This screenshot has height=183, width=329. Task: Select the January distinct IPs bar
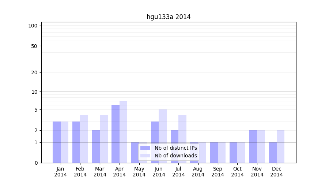pos(57,142)
